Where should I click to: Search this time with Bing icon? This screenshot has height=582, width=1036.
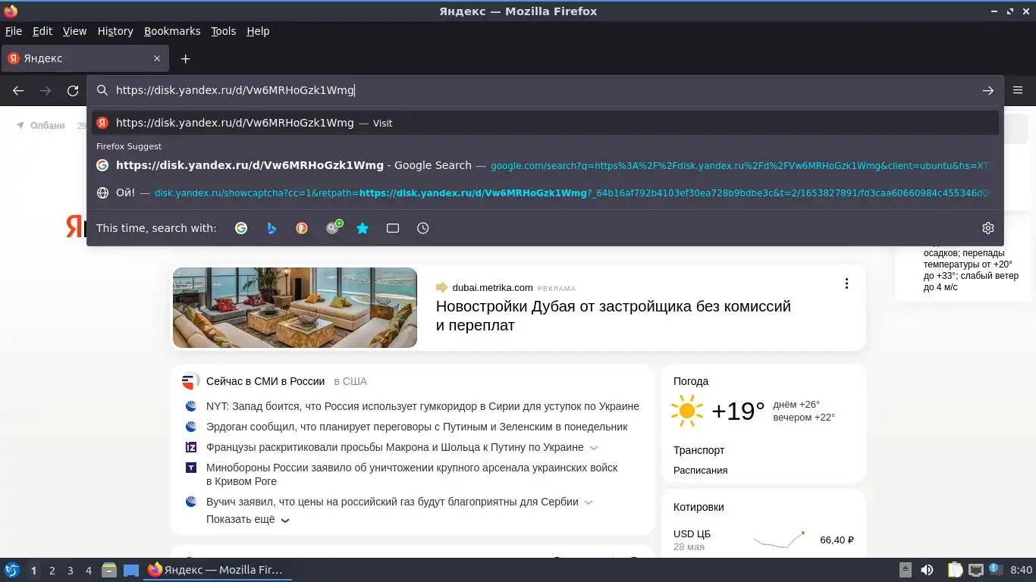272,228
